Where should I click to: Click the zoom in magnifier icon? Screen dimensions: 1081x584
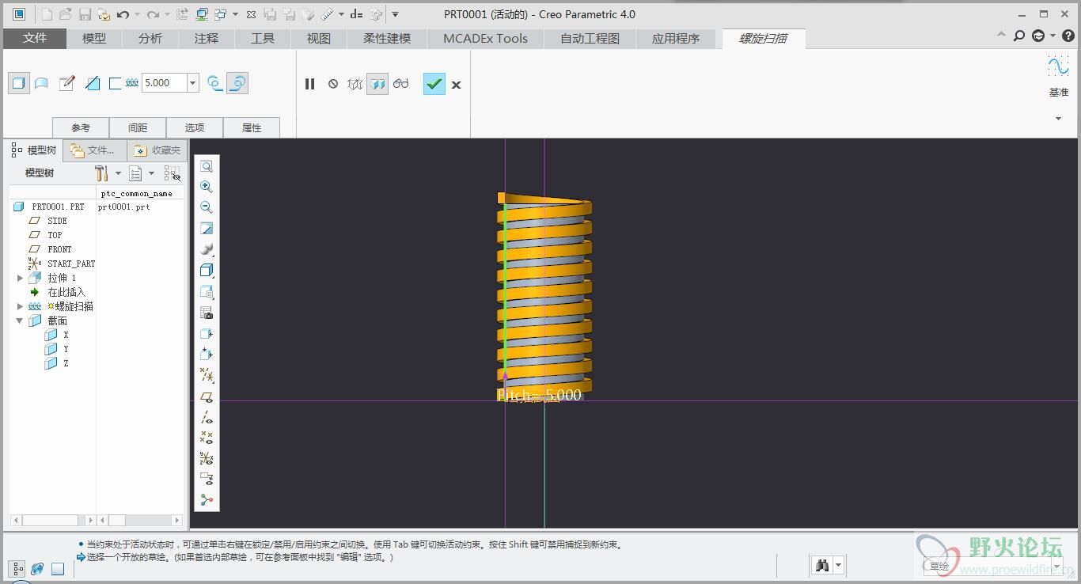coord(207,187)
